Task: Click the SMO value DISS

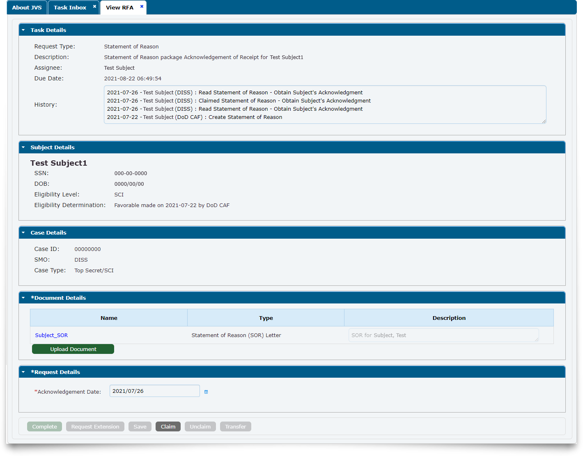Action: point(81,260)
